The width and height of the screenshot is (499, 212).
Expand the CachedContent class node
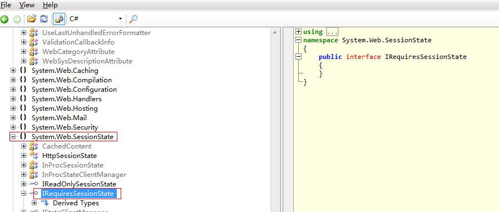pos(23,146)
